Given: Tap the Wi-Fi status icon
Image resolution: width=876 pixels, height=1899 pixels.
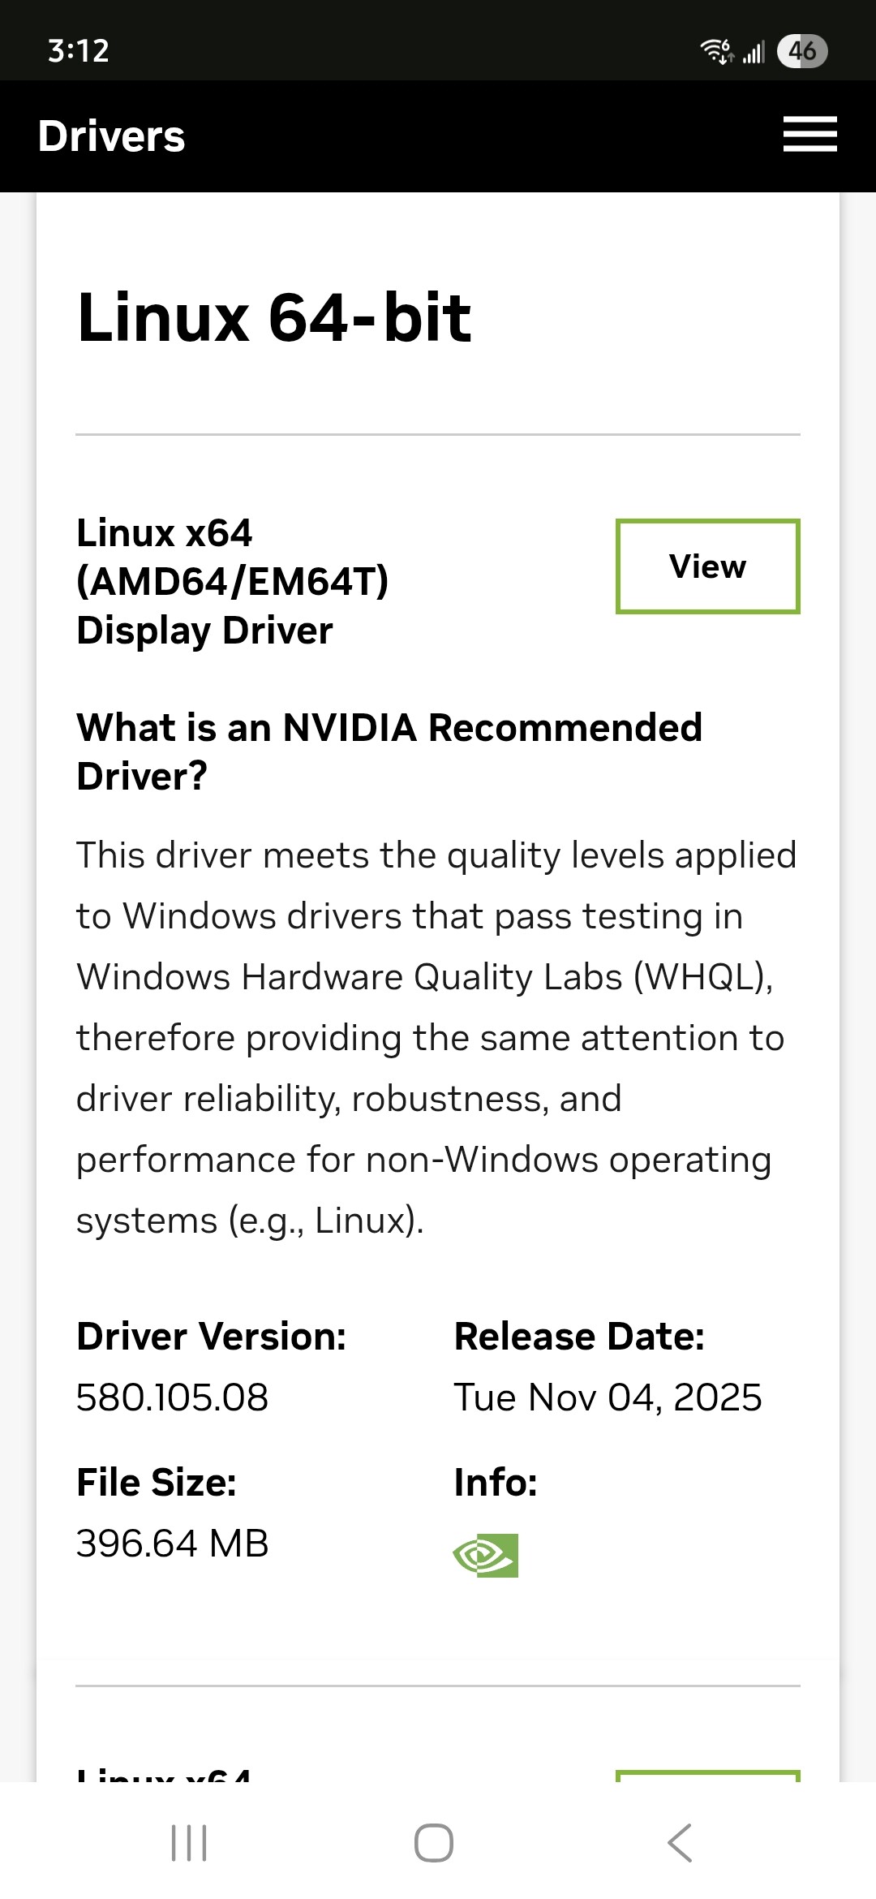Looking at the screenshot, I should pos(716,51).
